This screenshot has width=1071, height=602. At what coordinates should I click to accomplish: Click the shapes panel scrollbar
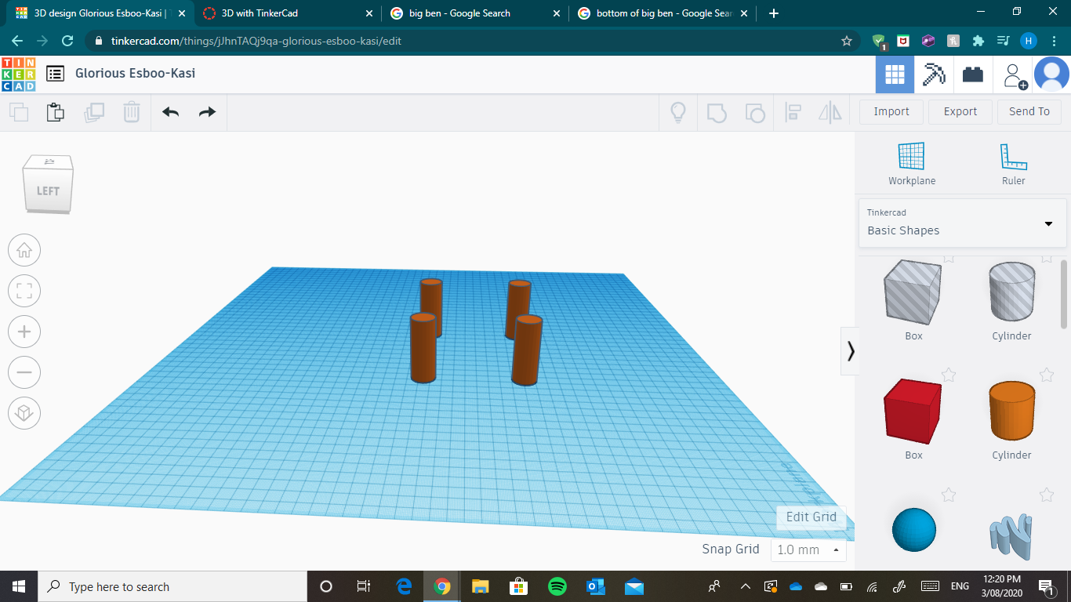click(1064, 294)
